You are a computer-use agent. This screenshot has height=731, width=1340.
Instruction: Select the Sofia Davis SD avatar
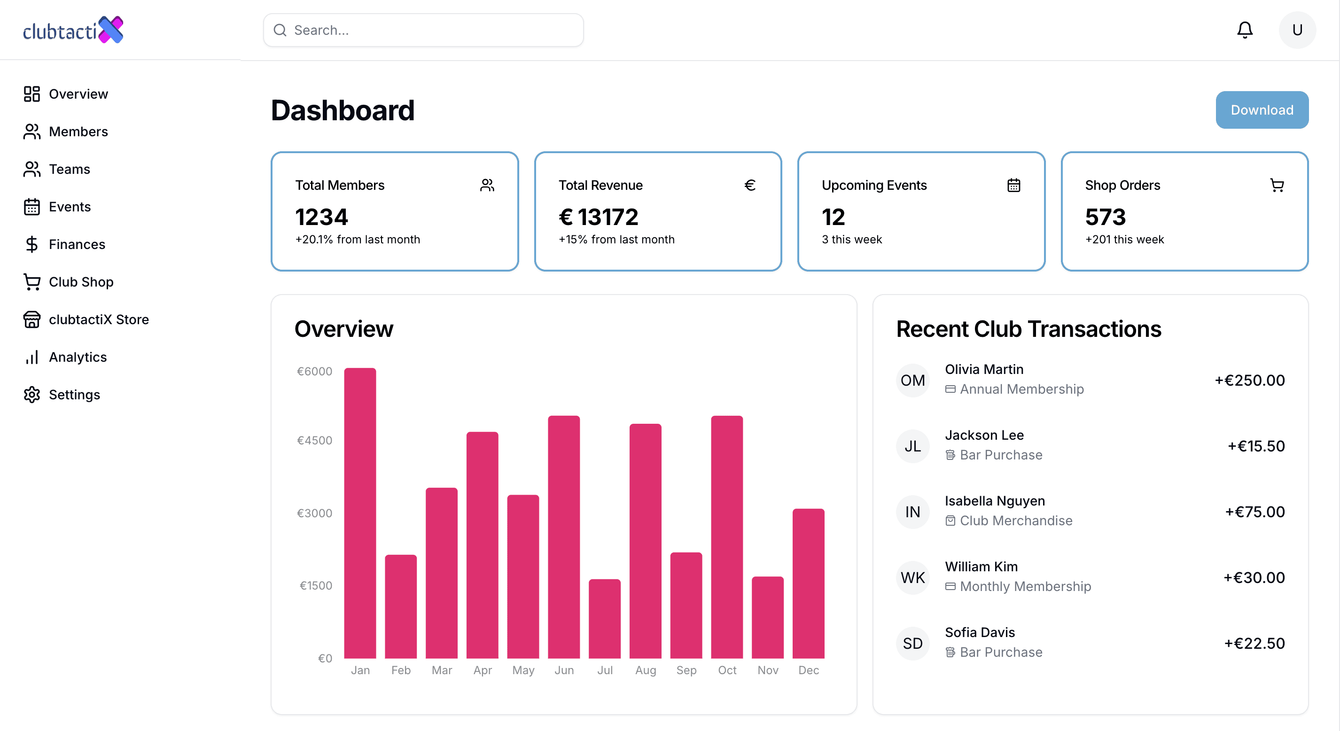coord(912,643)
